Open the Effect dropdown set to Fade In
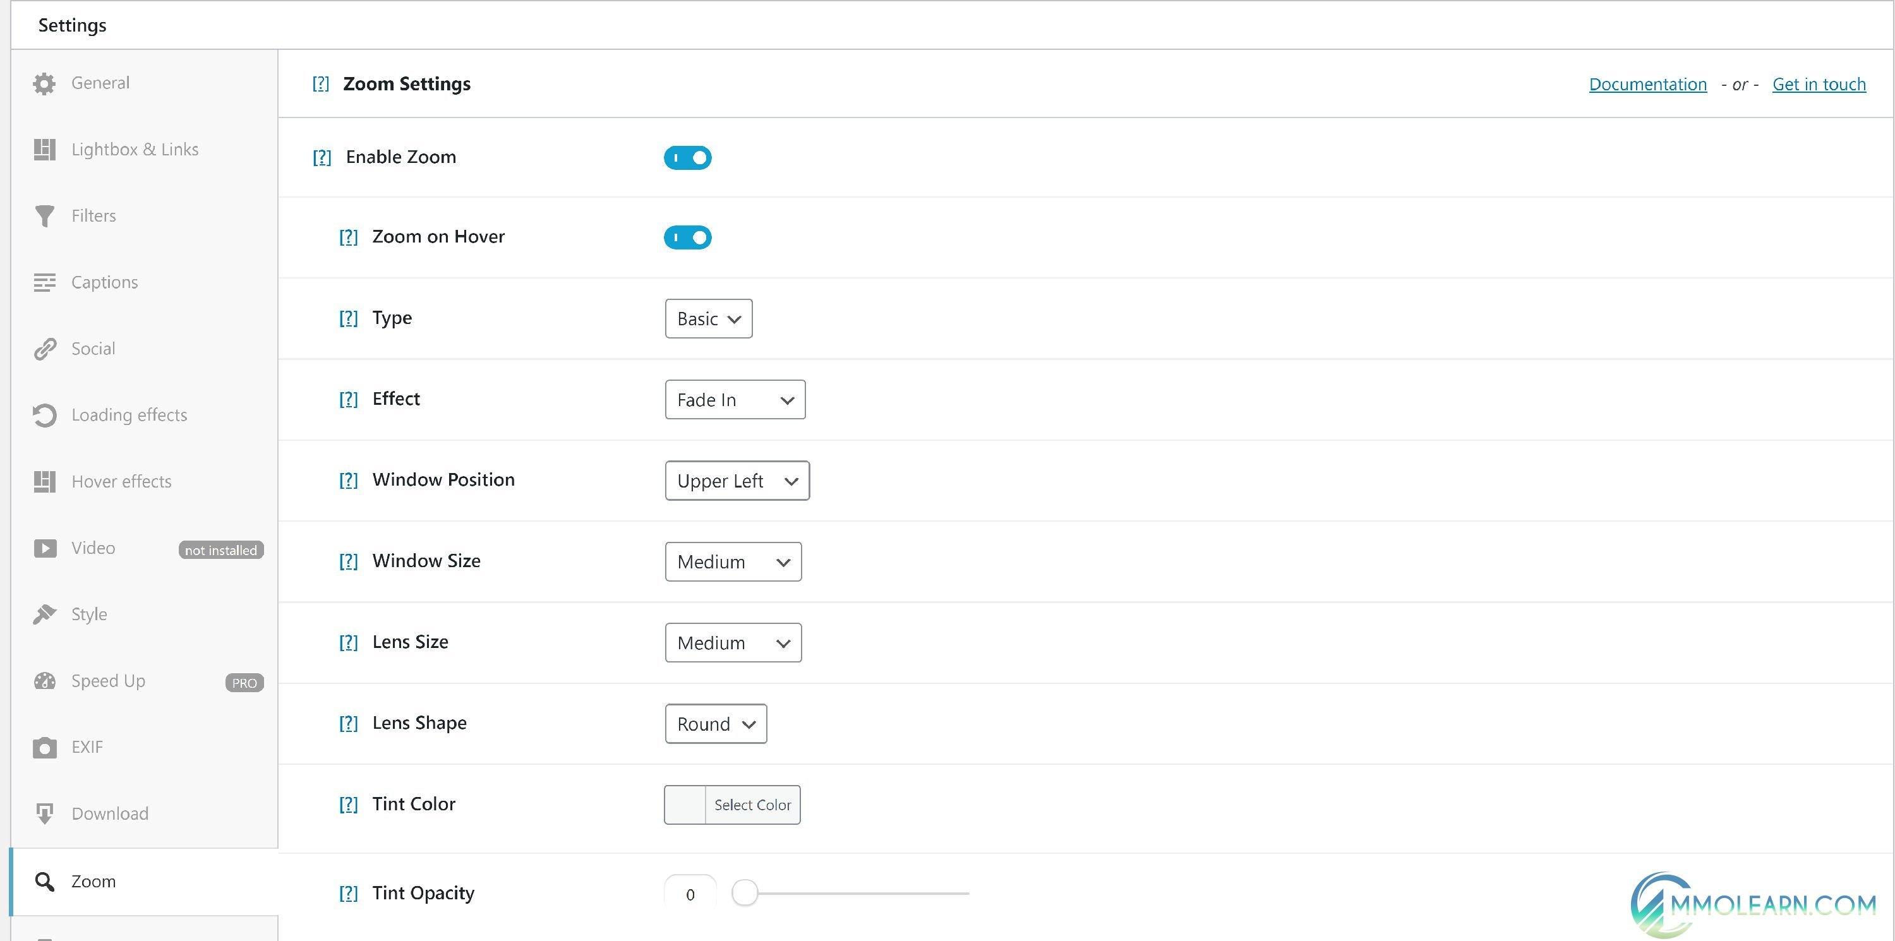1895x941 pixels. pos(735,400)
